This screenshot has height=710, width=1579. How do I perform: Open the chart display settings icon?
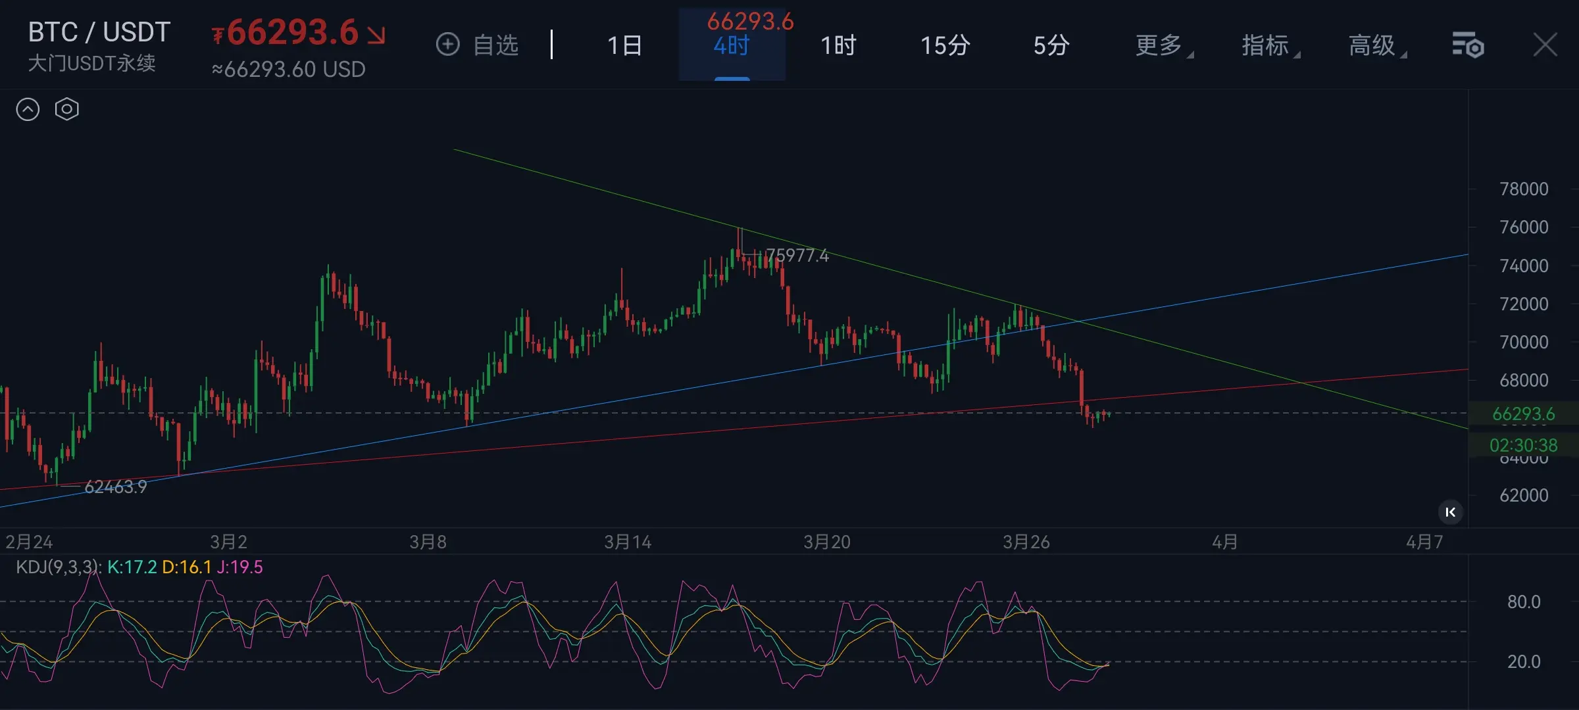1468,45
